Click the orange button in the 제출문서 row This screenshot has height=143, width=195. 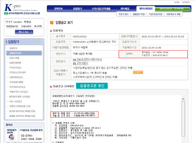pyautogui.click(x=138, y=72)
